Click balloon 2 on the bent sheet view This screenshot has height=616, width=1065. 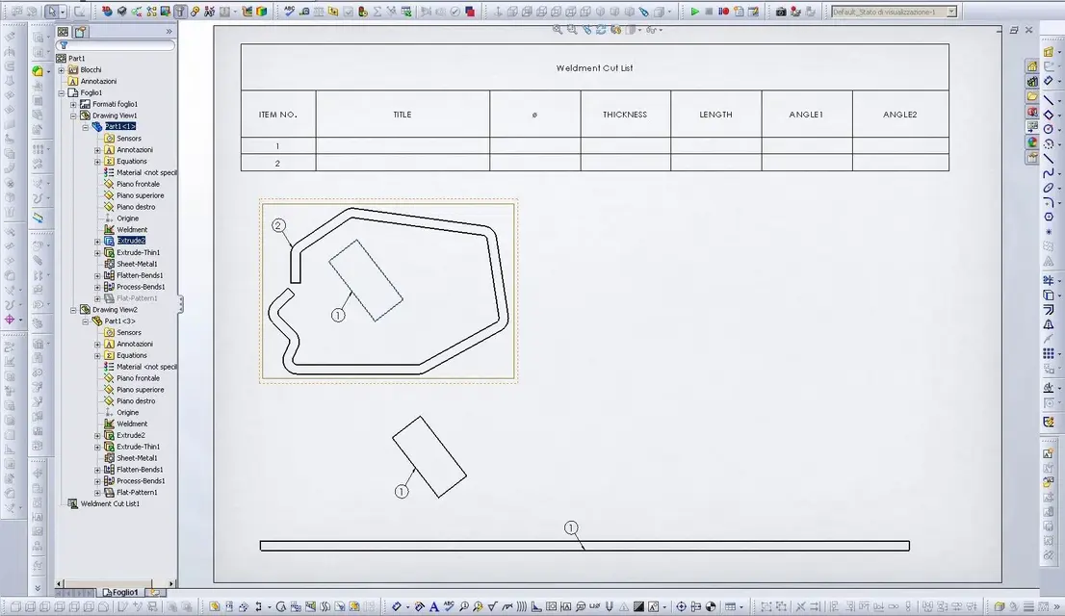(278, 225)
